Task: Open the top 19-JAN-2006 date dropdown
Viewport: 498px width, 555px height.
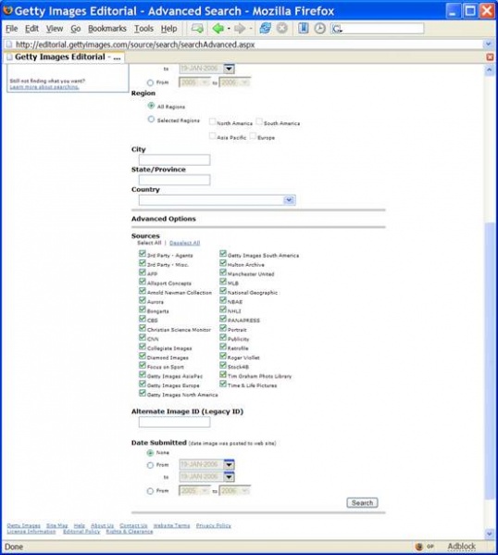Action: pos(229,69)
